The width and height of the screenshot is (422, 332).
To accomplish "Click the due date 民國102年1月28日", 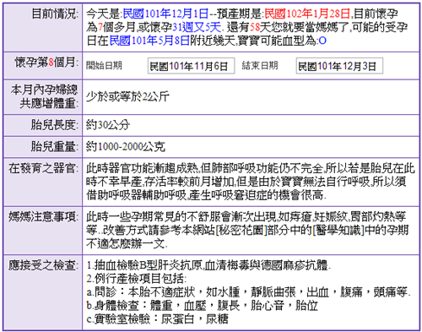I will pos(307,14).
